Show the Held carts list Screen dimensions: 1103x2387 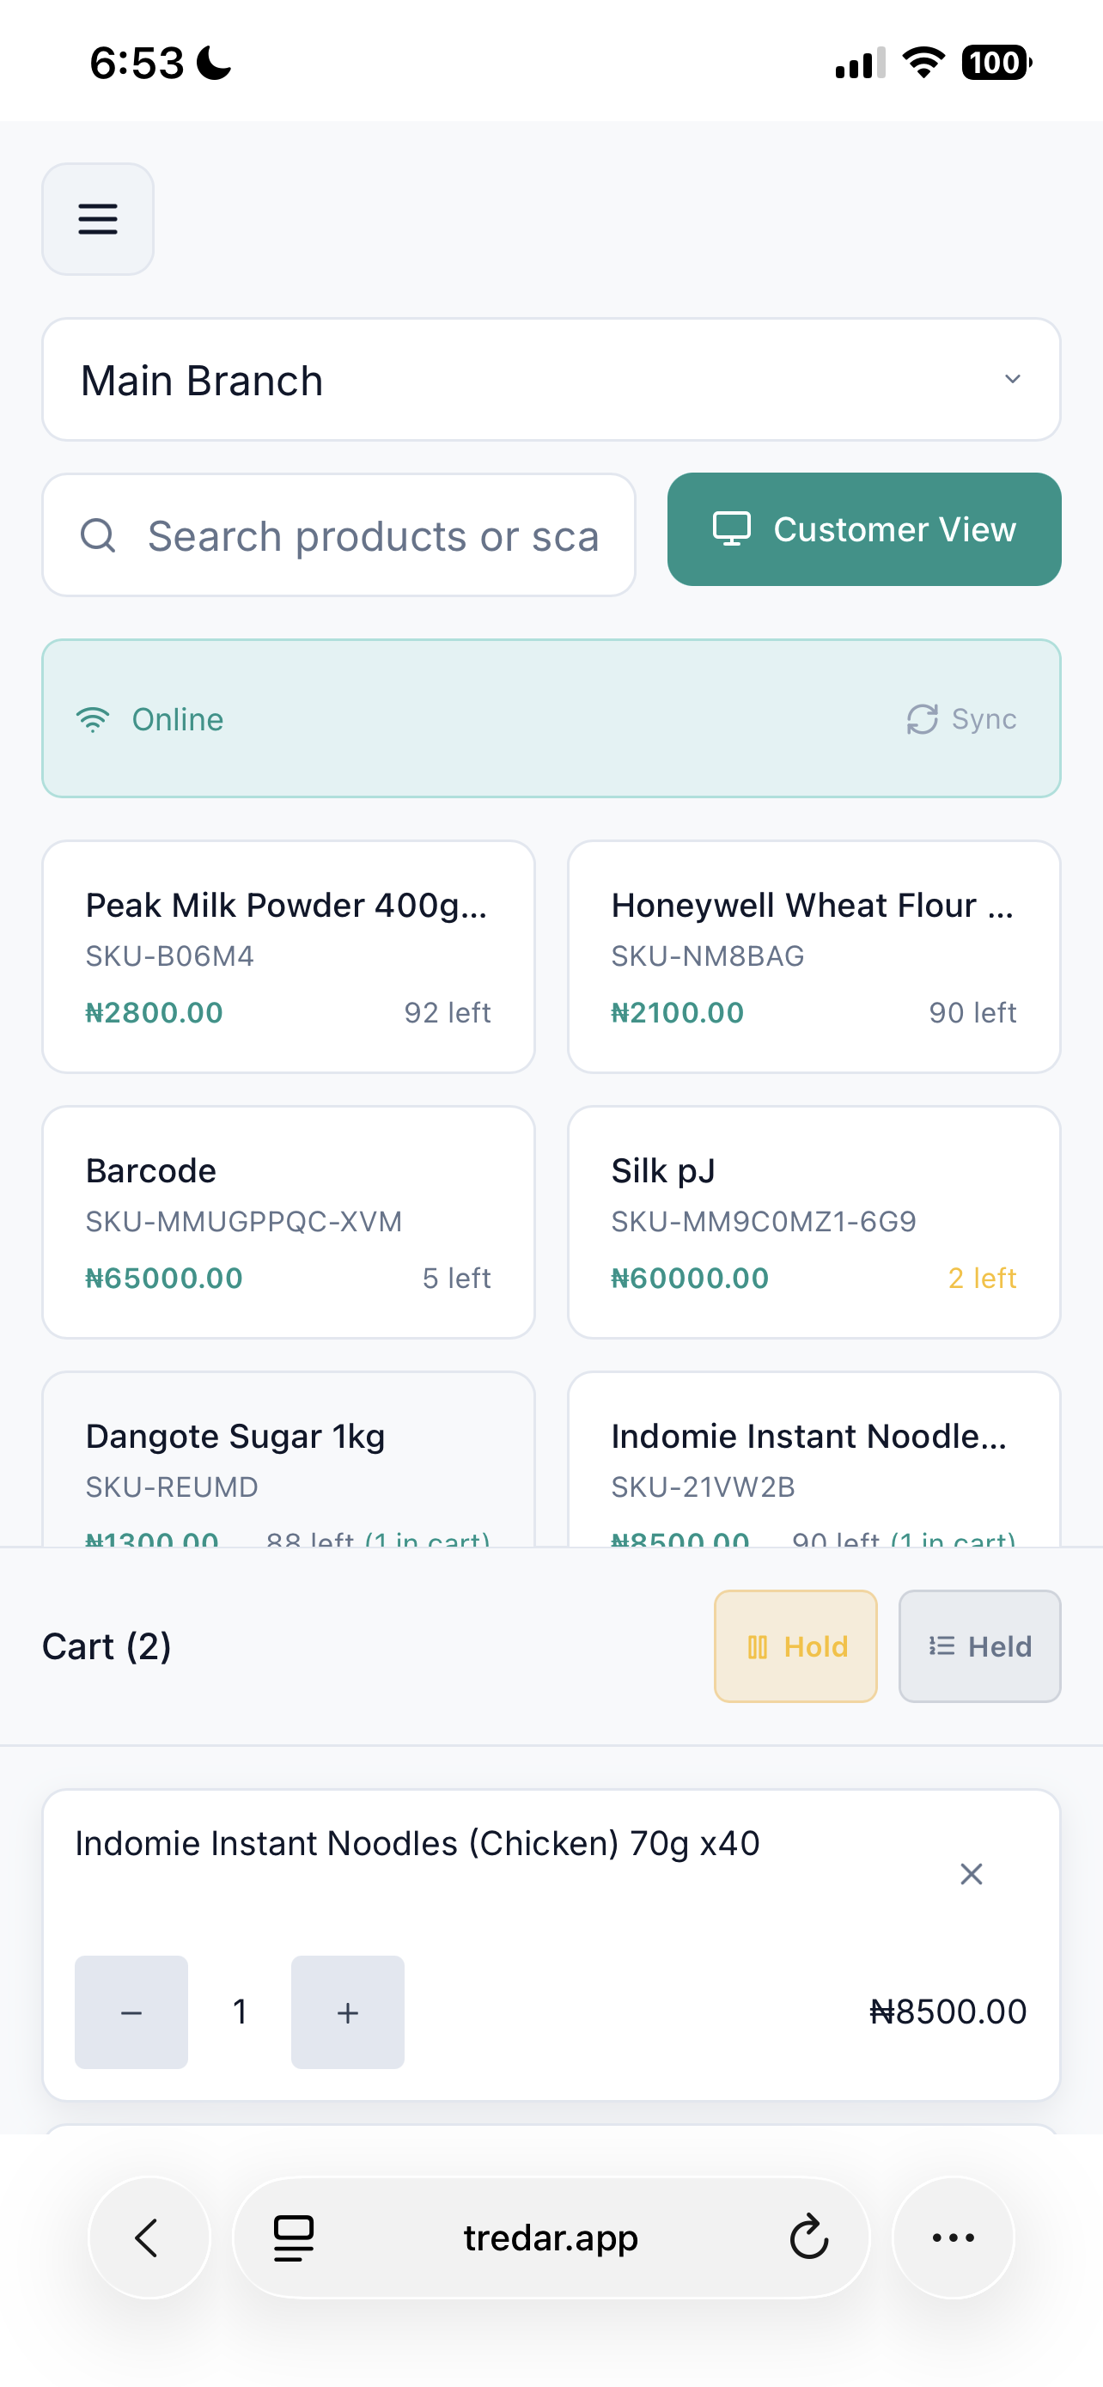[x=979, y=1646]
